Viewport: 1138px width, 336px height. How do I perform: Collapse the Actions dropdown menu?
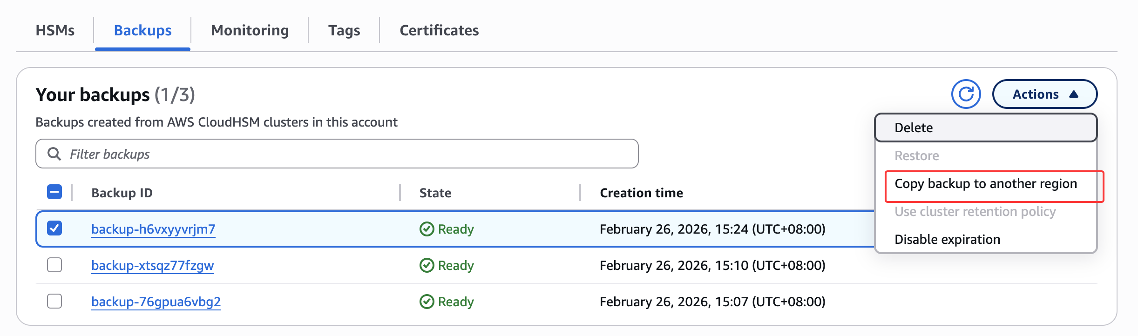pos(1044,94)
